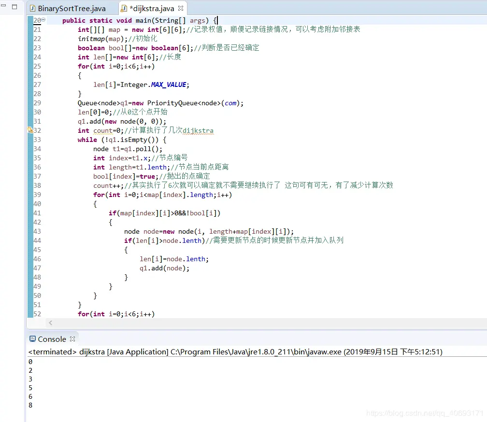Image resolution: width=487 pixels, height=422 pixels.
Task: Click the horizontal scrollbar left arrow
Action: tap(50, 323)
